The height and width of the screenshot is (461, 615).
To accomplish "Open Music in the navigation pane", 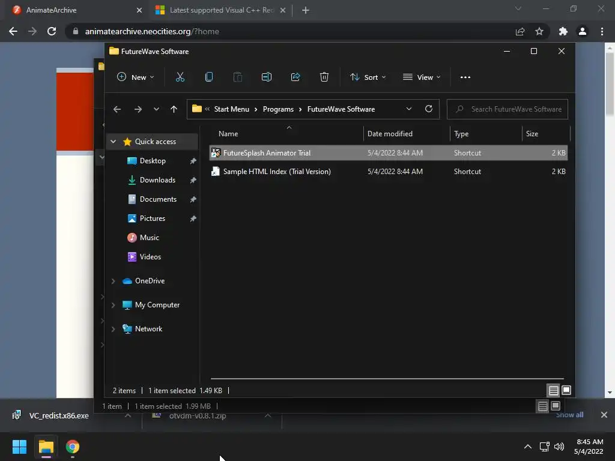I will (x=149, y=238).
